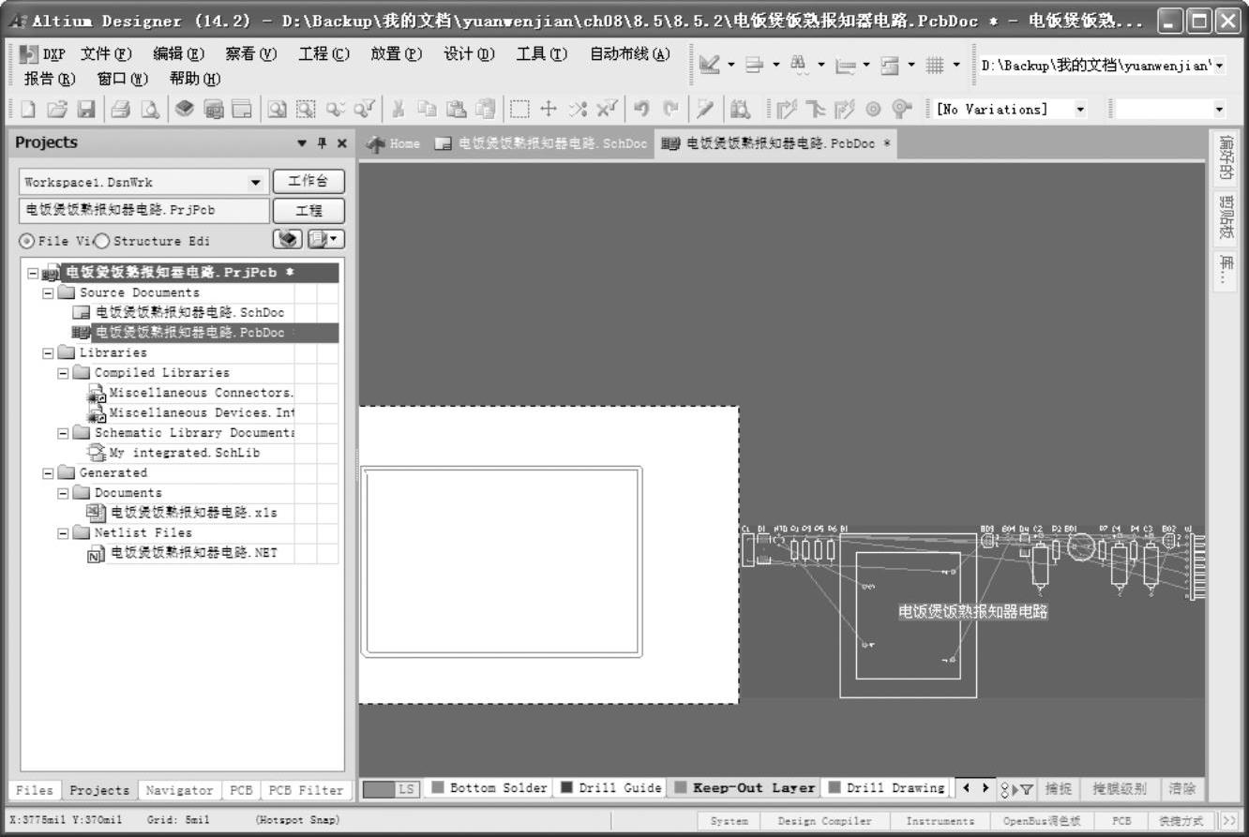Open the Projects panel options dropdown arrow
Image resolution: width=1249 pixels, height=837 pixels.
[x=302, y=143]
